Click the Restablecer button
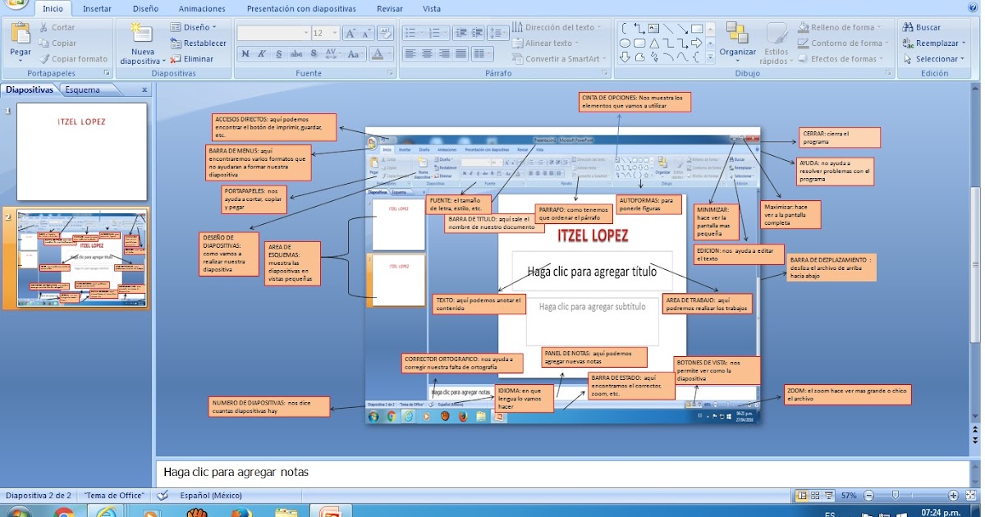This screenshot has width=985, height=517. click(199, 43)
